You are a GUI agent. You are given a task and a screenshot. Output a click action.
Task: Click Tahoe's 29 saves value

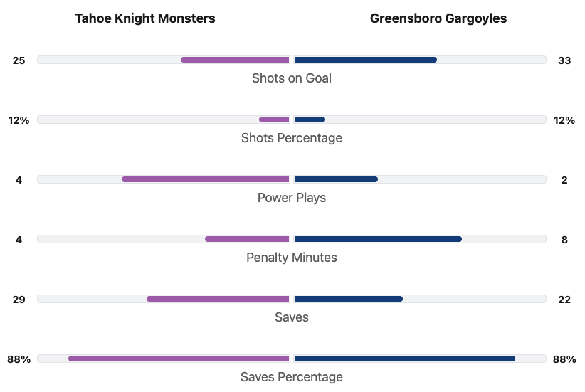pos(19,300)
